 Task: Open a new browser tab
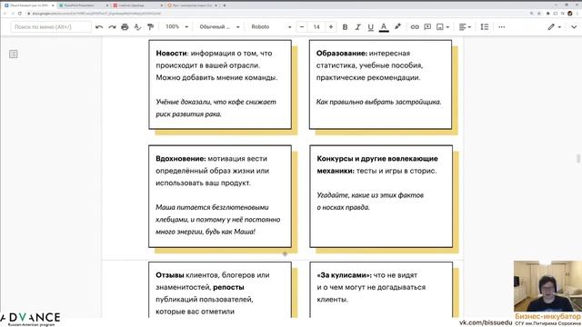point(225,5)
